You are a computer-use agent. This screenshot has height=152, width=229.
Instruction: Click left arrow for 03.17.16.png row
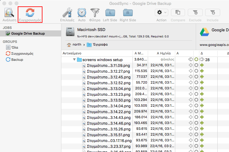pos(191,140)
